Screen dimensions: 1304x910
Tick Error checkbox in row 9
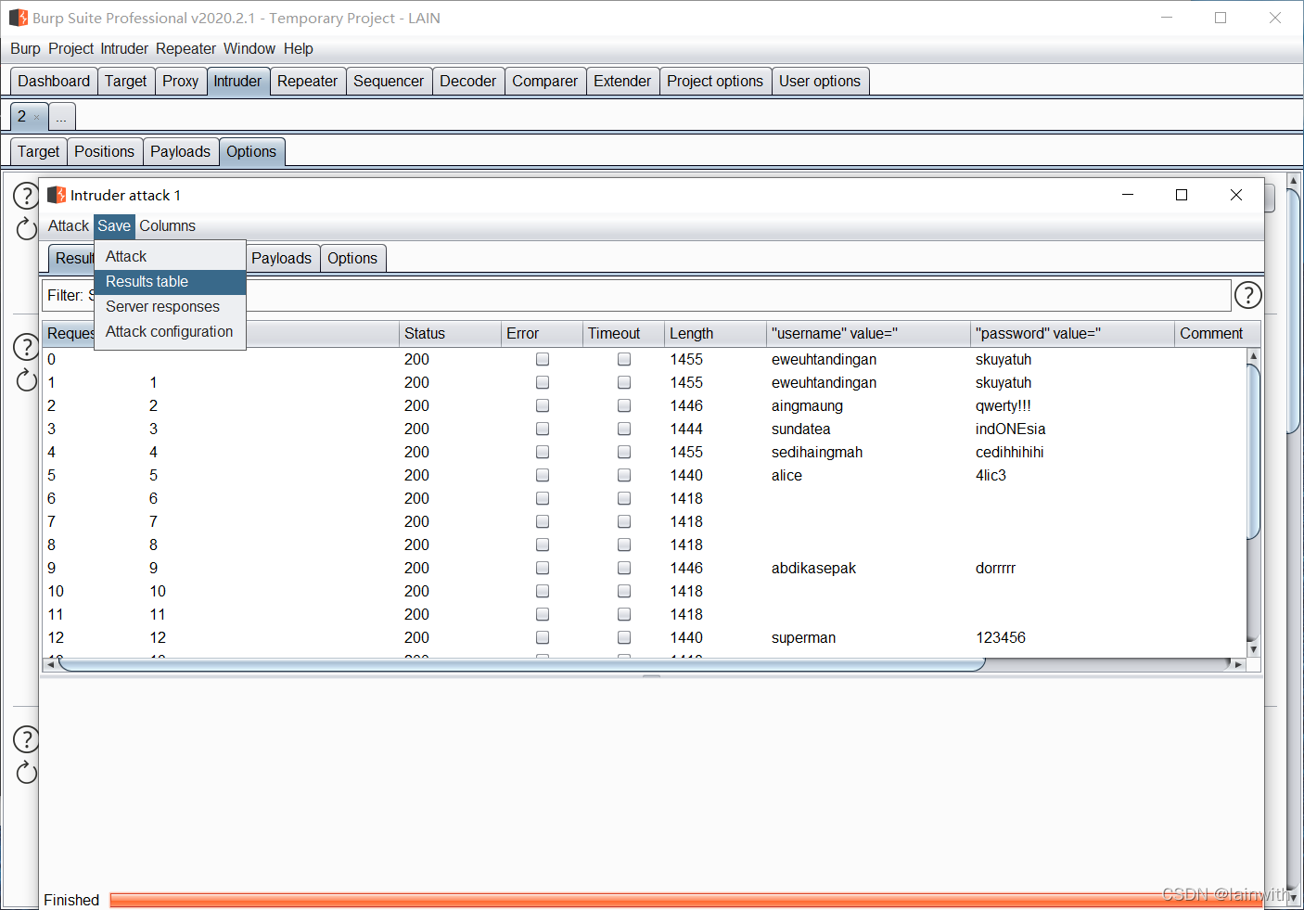(543, 568)
